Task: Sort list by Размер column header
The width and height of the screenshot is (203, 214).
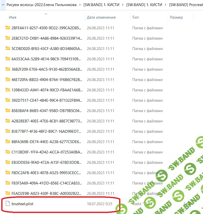Action: click(x=176, y=17)
